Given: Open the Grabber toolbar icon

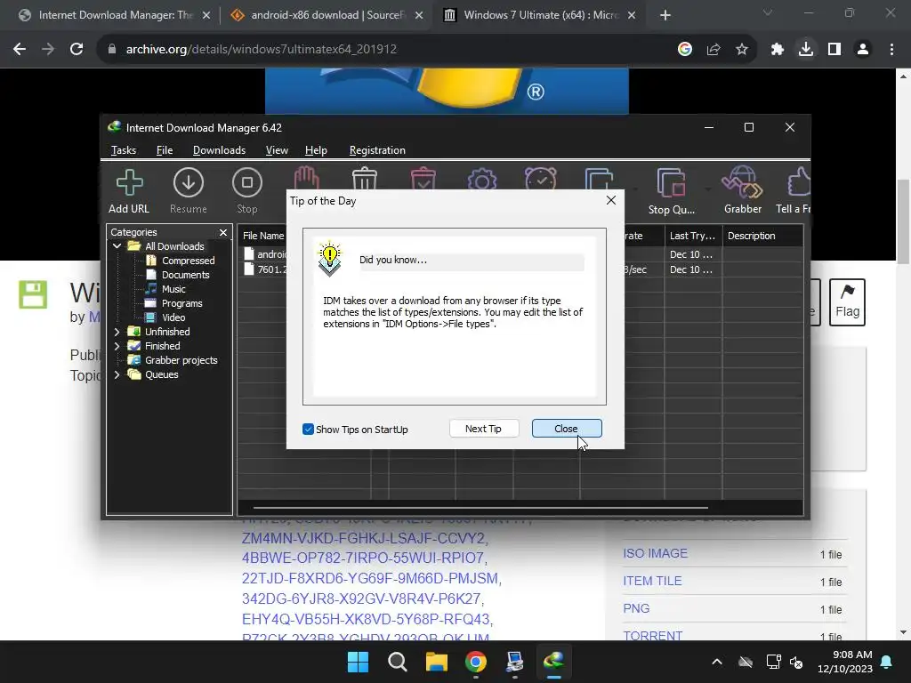Looking at the screenshot, I should point(743,191).
